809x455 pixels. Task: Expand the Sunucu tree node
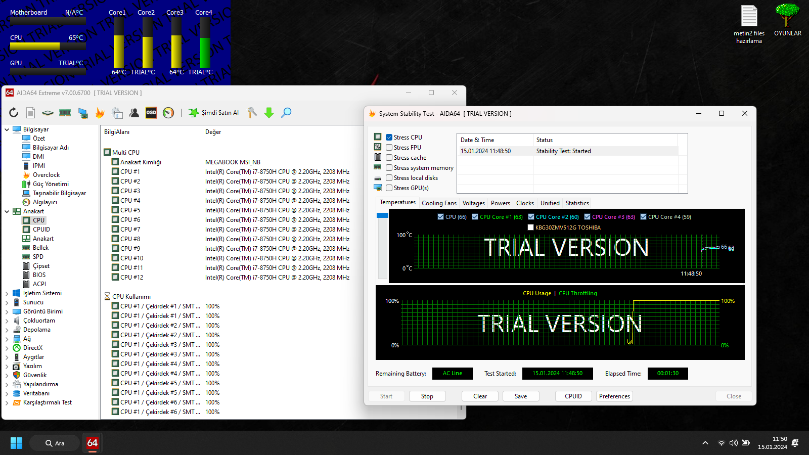tap(7, 302)
